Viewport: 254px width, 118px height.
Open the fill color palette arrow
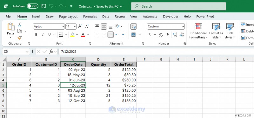(77, 35)
